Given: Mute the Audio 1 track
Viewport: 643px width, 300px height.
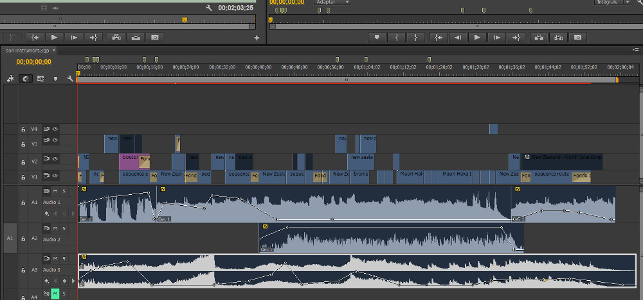Looking at the screenshot, I should 55,191.
